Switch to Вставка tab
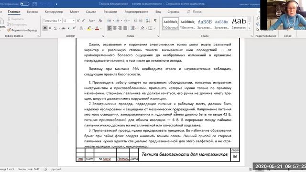 [33, 11]
